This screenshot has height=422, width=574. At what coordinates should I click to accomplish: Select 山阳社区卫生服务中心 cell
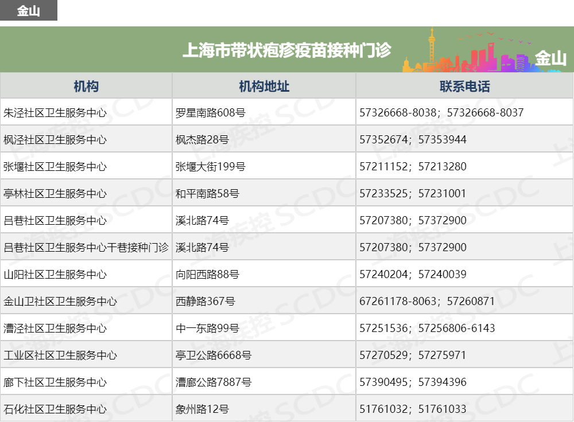(86, 274)
